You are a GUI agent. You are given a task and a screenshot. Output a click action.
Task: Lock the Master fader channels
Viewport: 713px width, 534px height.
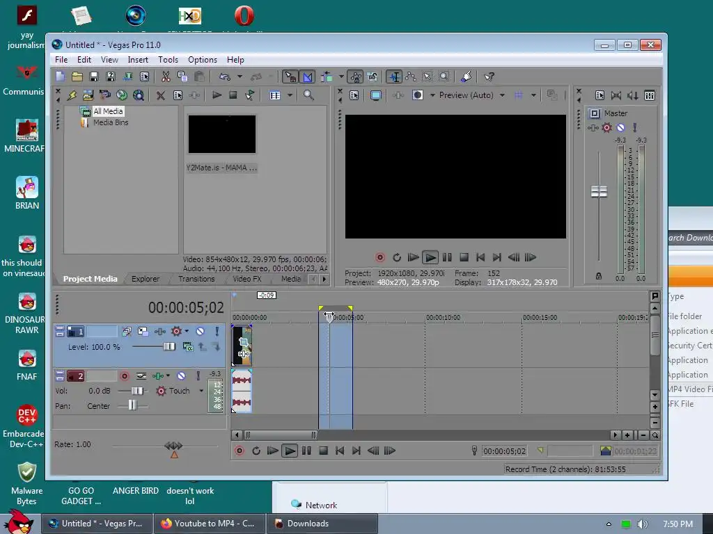(598, 275)
